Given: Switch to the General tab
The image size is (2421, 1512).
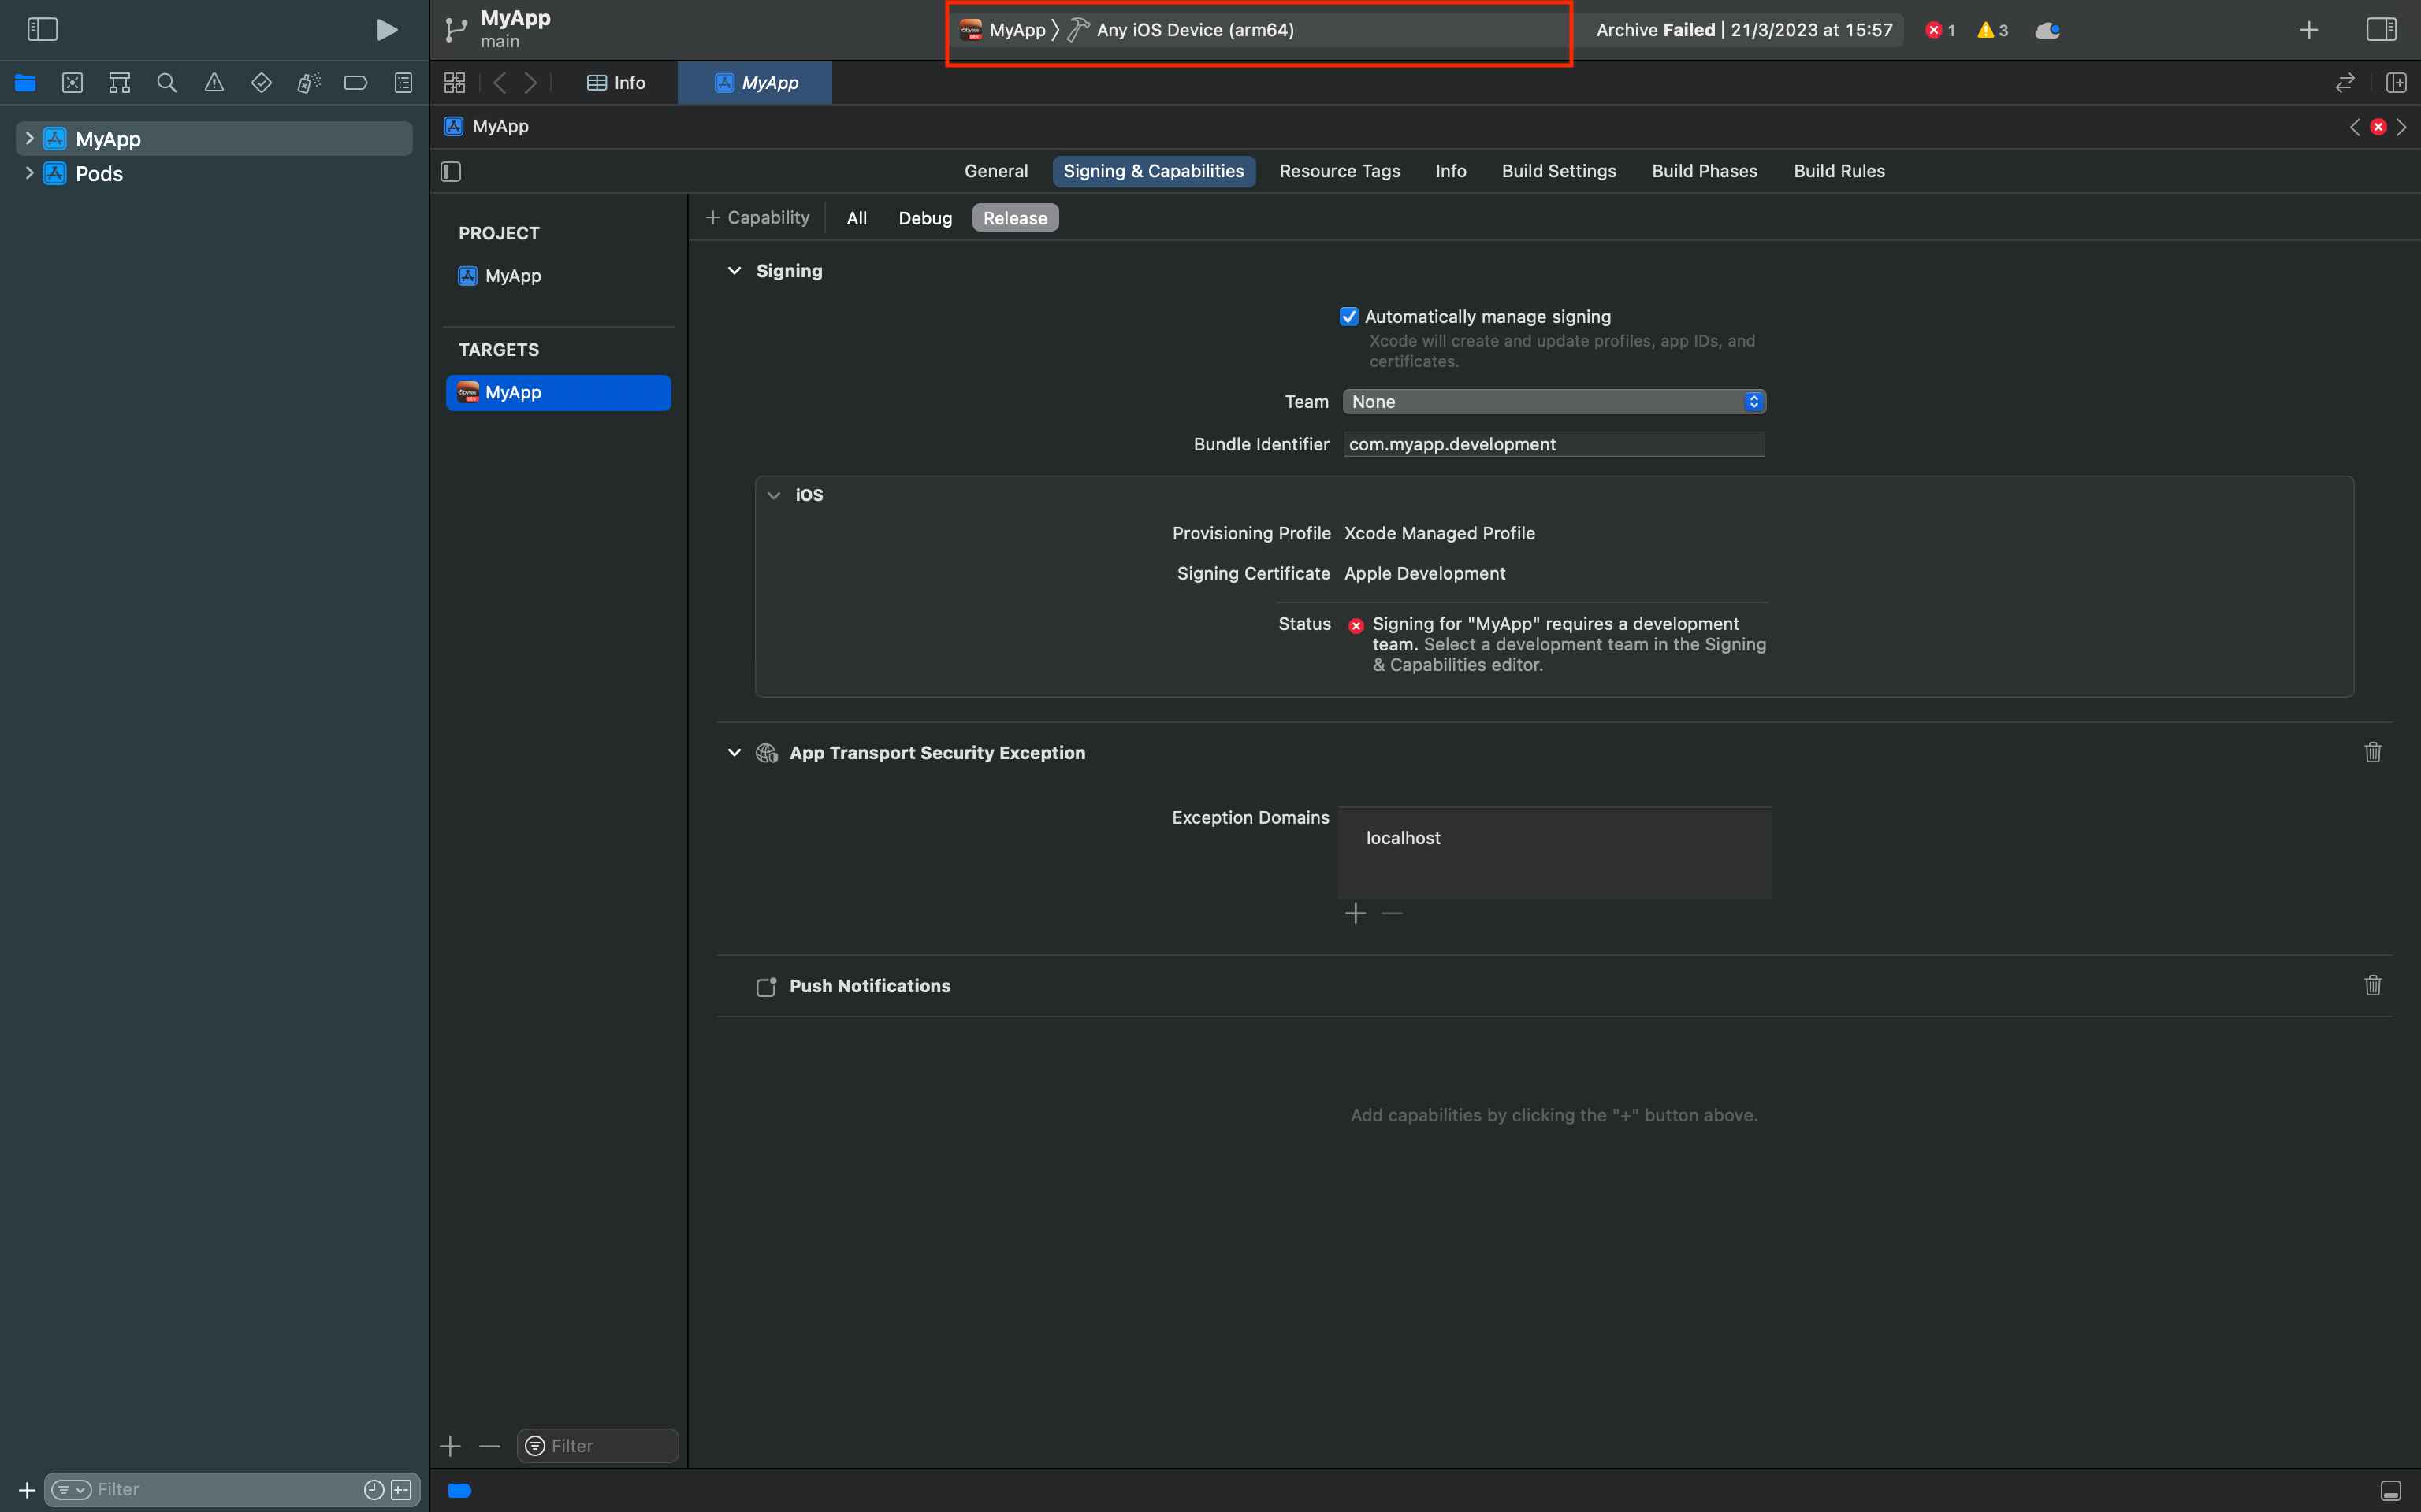Looking at the screenshot, I should [995, 171].
